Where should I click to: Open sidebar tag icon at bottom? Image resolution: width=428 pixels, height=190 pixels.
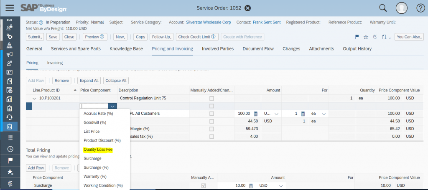[x=10, y=183]
